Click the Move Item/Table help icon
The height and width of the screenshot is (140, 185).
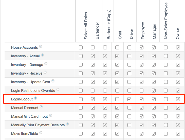click(41, 133)
